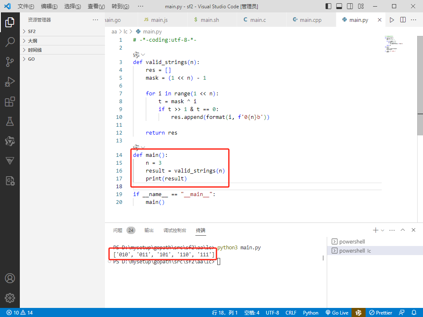
Task: Switch to the main.c tab
Action: click(261, 20)
